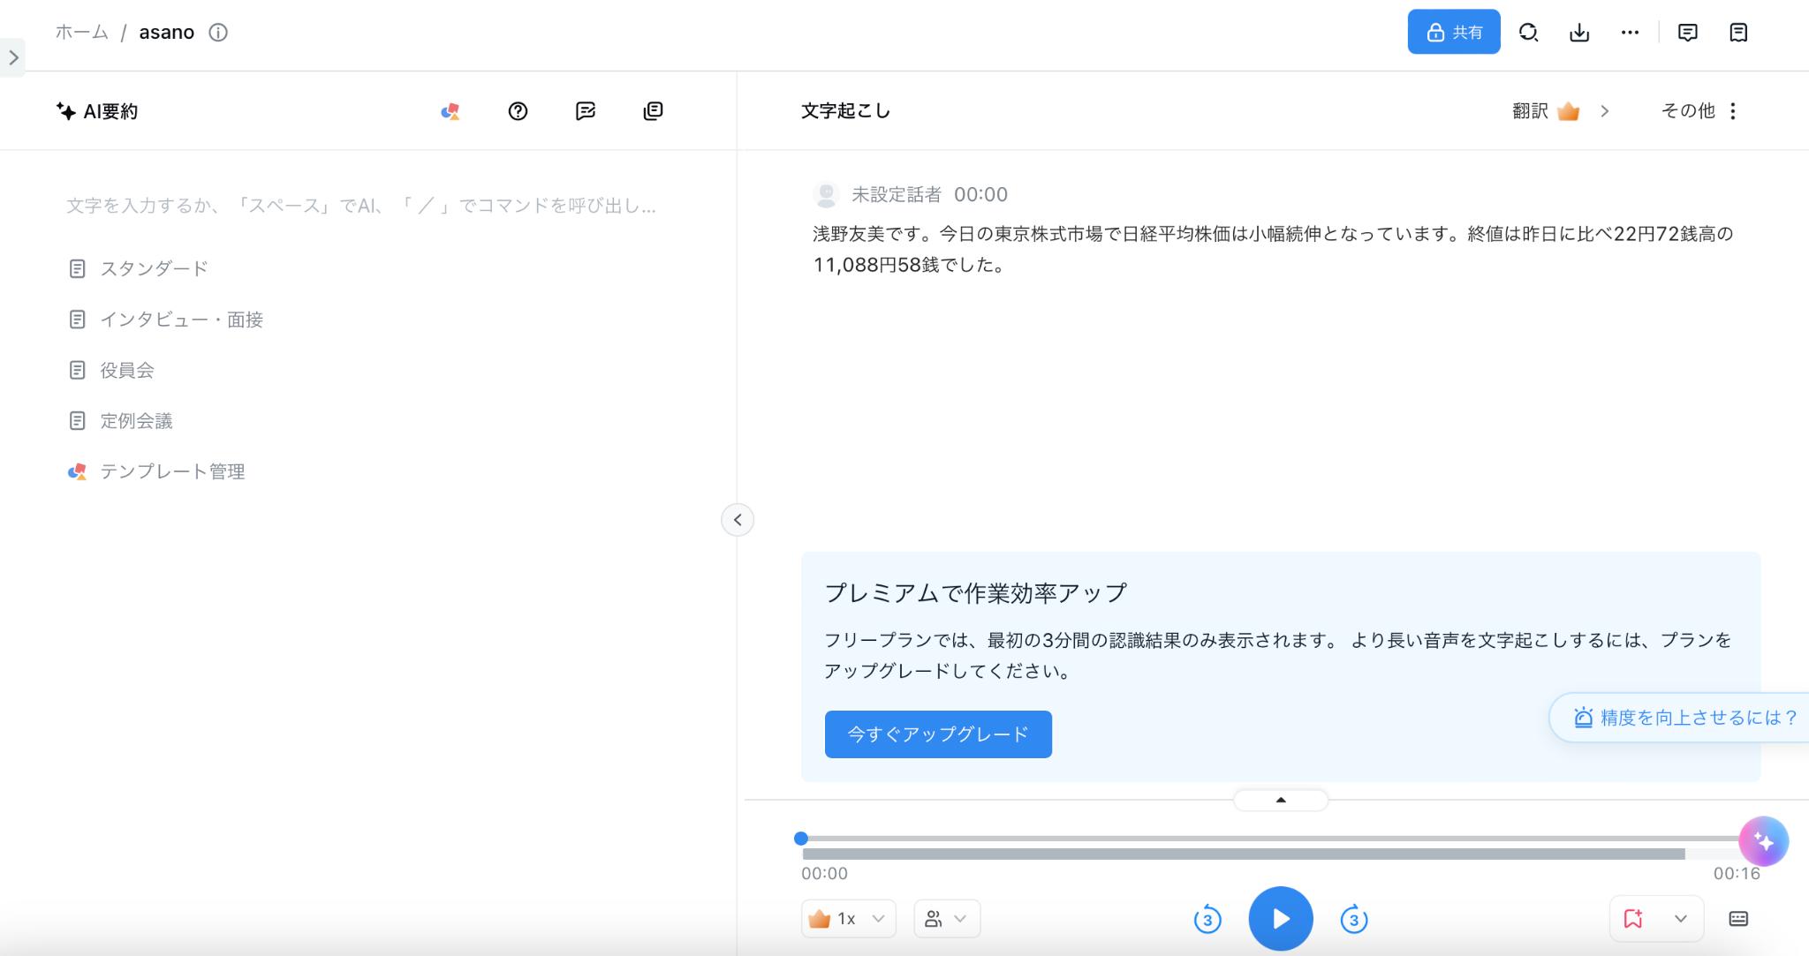
Task: Click the colorful template icon in AI要約 toolbar
Action: [x=450, y=111]
